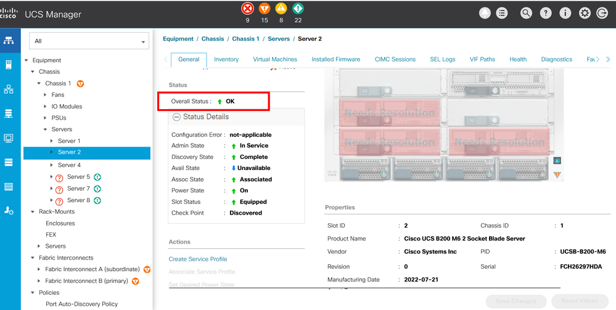
Task: Go to Chassis 1 breadcrumb link
Action: (245, 39)
